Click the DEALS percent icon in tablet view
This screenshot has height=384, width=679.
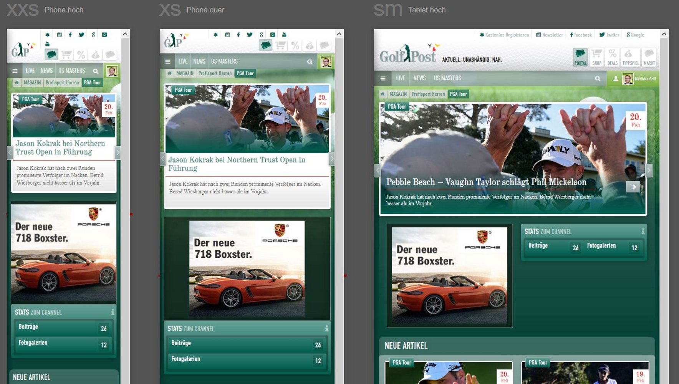pyautogui.click(x=613, y=57)
